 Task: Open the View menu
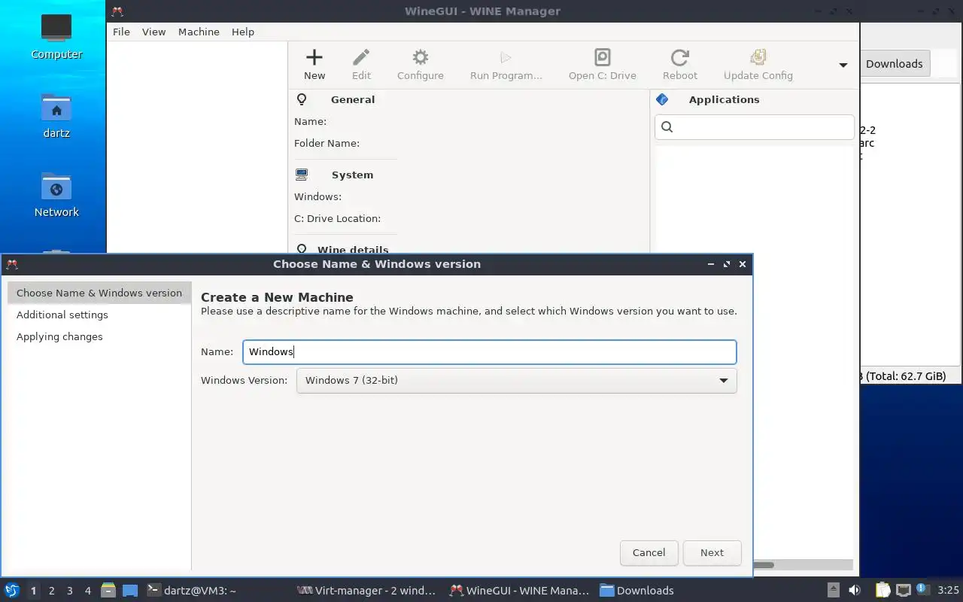[x=153, y=32]
